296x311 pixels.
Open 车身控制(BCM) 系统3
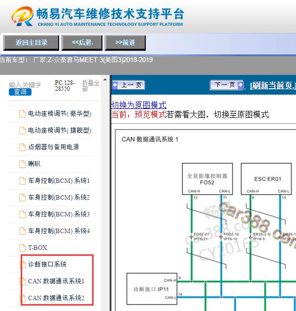click(59, 214)
